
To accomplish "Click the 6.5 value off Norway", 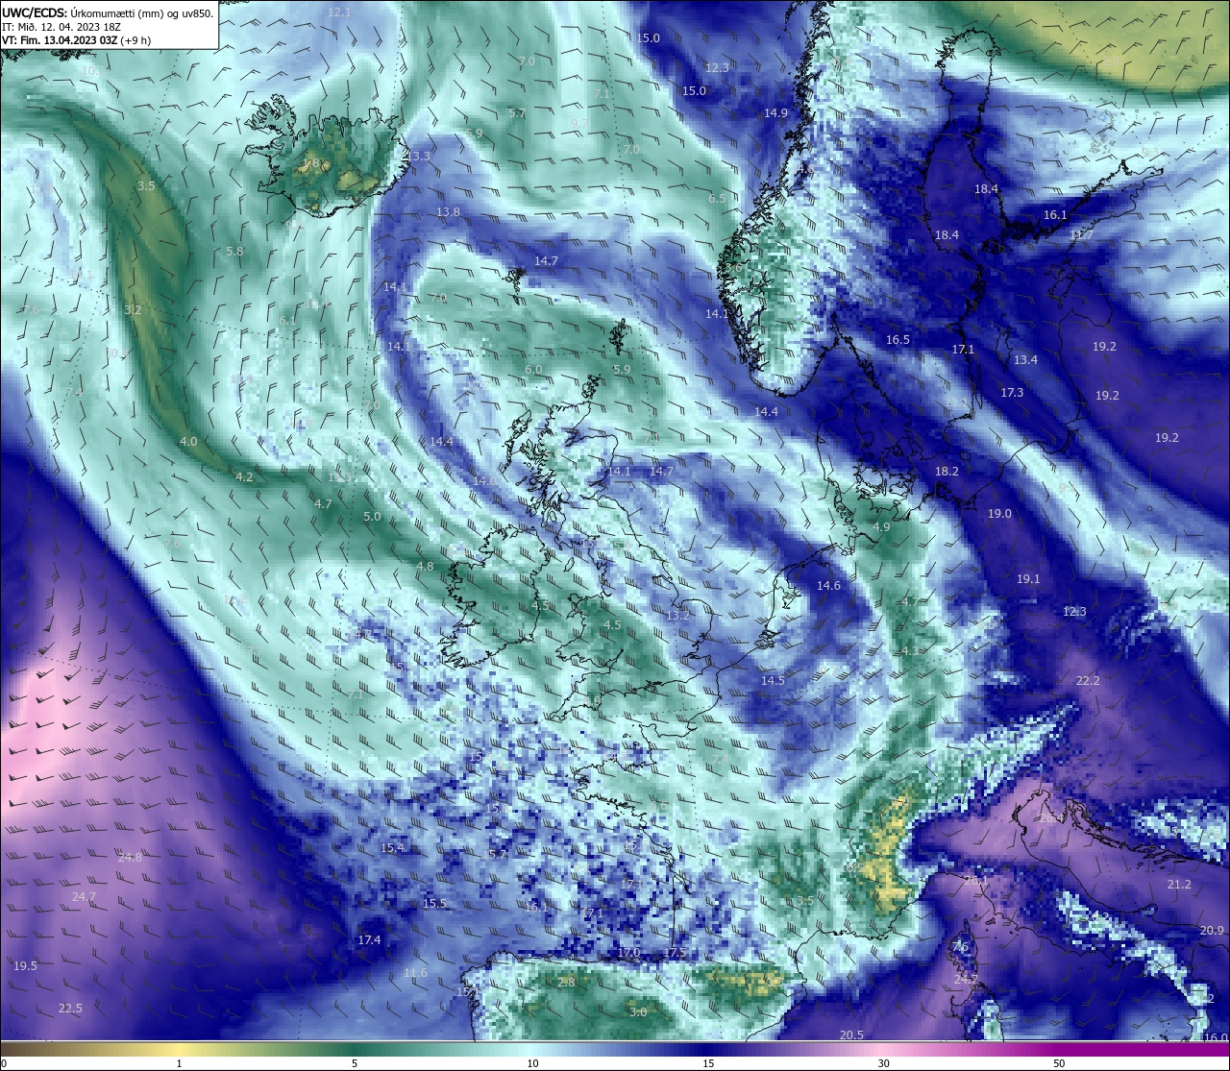I will 717,198.
